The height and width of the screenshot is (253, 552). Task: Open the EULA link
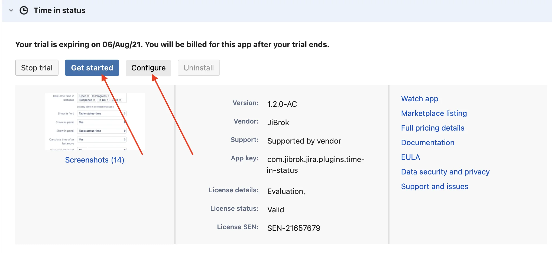click(x=411, y=157)
